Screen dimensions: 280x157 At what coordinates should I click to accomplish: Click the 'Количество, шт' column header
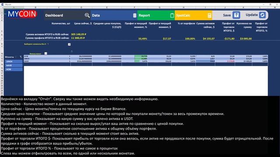(x=61, y=23)
